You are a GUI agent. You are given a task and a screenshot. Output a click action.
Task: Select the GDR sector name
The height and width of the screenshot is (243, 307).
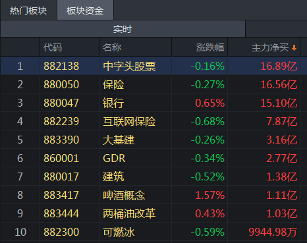(x=114, y=158)
